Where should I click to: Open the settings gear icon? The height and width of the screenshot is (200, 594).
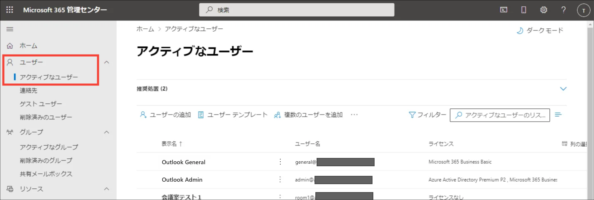tap(544, 10)
